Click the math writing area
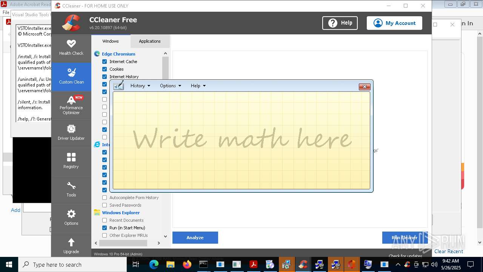 [x=241, y=140]
